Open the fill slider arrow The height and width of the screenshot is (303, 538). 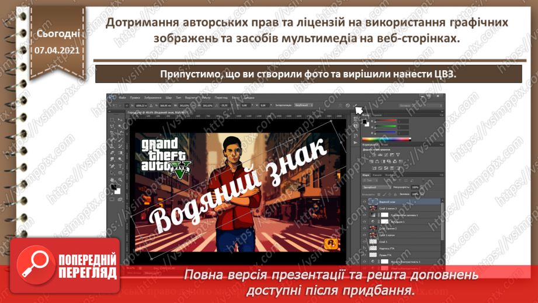[x=422, y=194]
